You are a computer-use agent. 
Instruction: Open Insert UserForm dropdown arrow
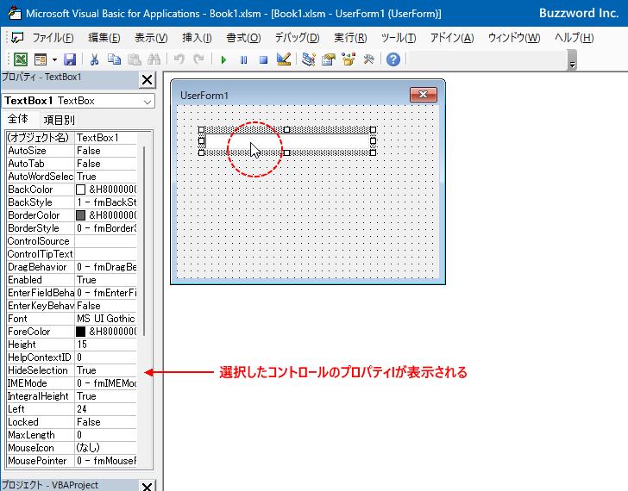pyautogui.click(x=54, y=60)
